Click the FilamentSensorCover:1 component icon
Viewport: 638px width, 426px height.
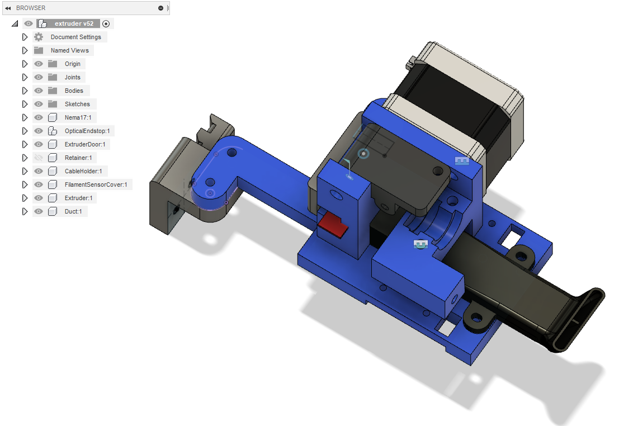coord(53,184)
